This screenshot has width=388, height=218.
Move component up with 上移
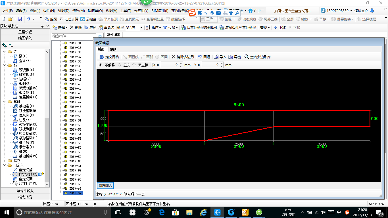pyautogui.click(x=280, y=28)
